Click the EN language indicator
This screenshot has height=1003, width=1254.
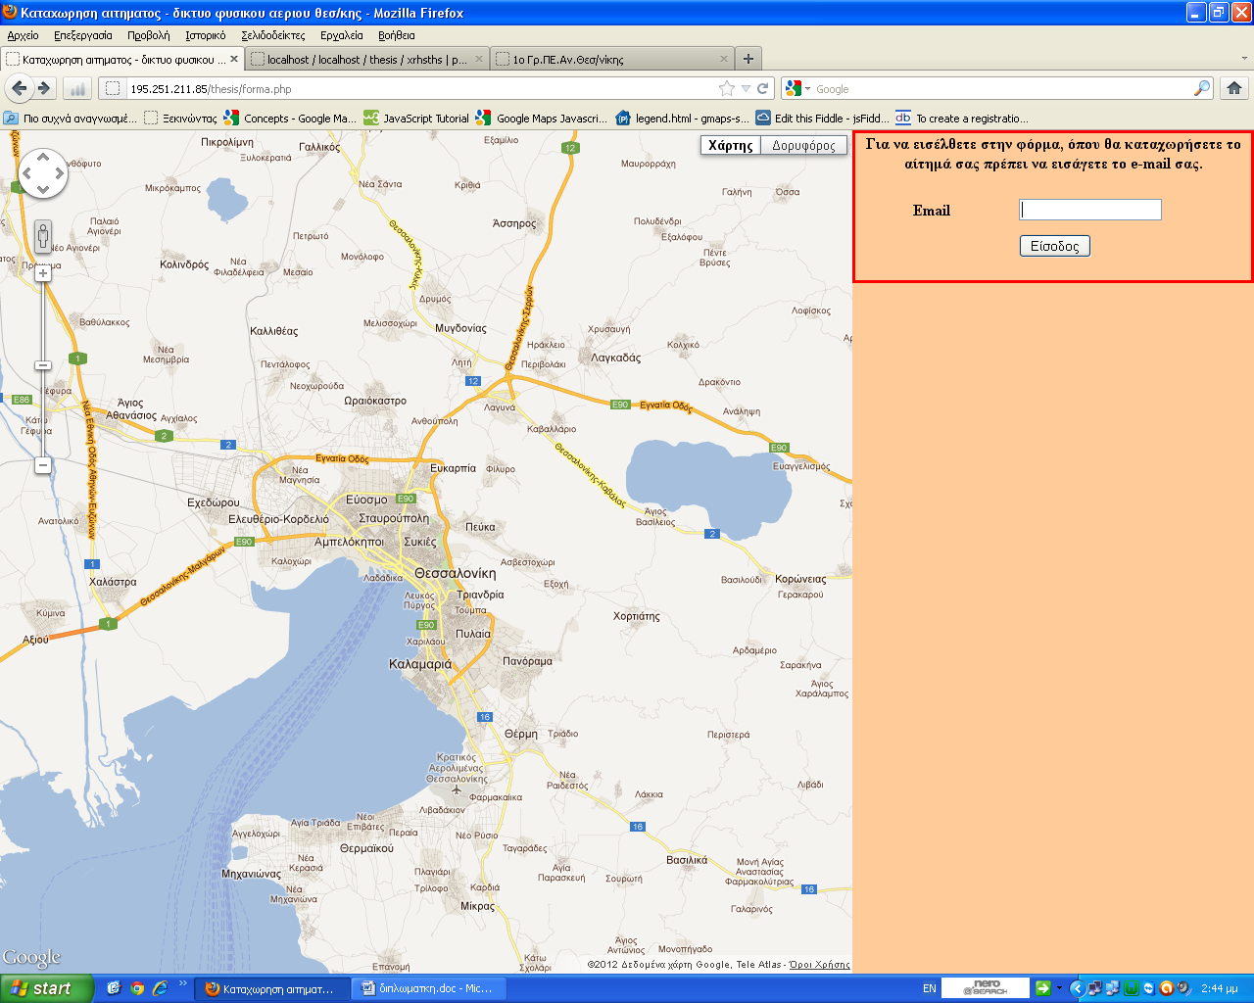click(x=929, y=988)
